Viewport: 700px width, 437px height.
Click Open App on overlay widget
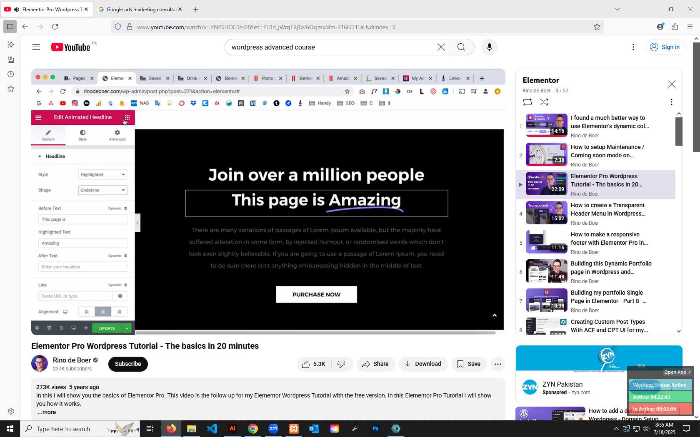point(677,372)
